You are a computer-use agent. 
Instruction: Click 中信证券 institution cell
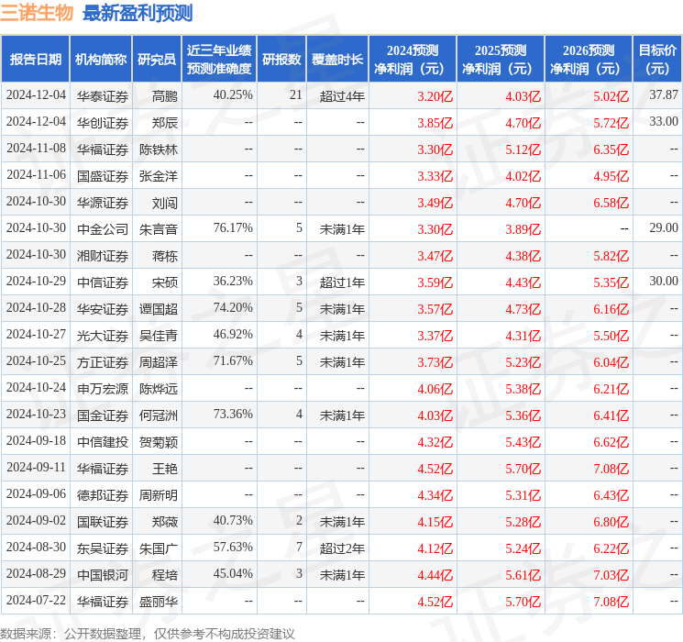(103, 282)
